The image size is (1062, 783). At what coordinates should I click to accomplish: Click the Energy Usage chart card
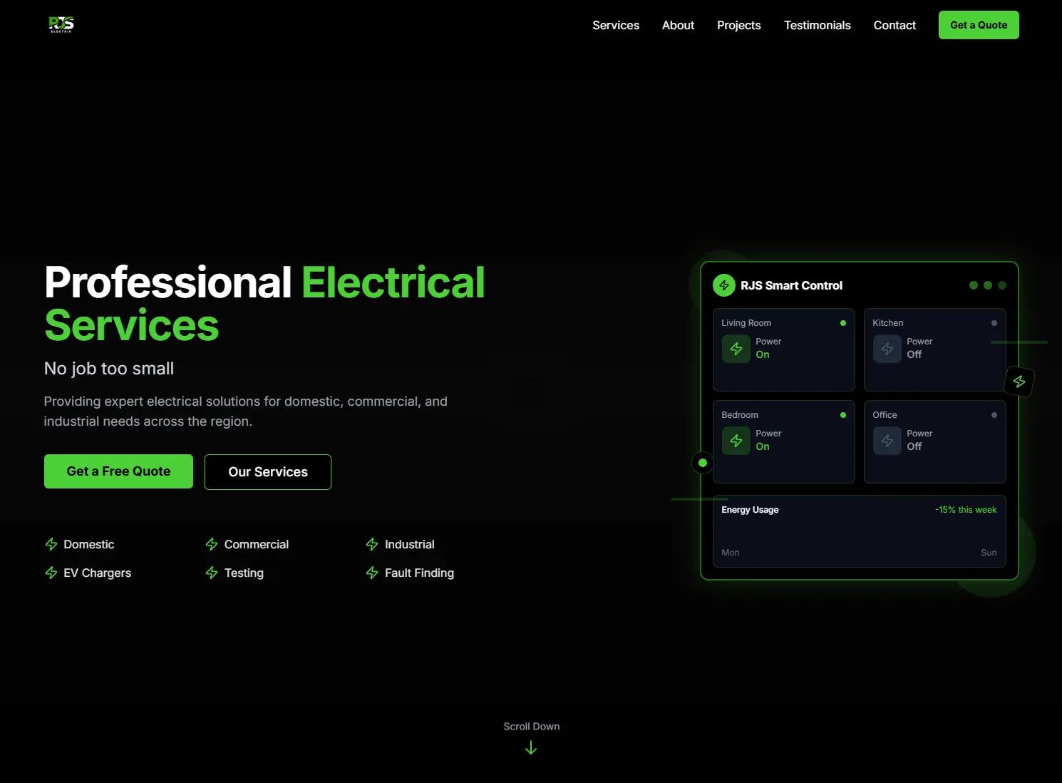coord(859,531)
